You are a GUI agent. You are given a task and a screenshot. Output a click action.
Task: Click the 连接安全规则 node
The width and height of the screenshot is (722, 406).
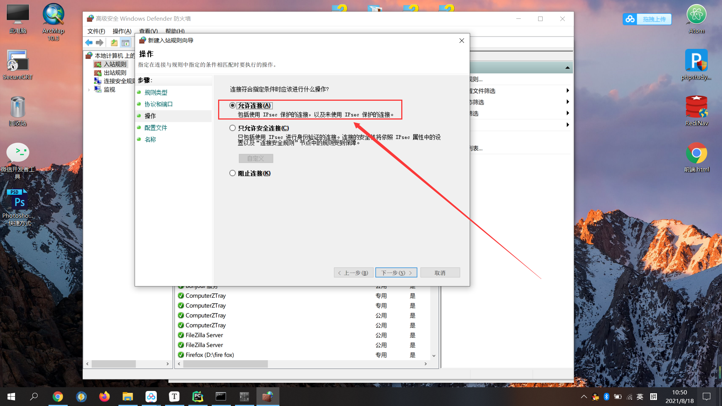coord(120,81)
